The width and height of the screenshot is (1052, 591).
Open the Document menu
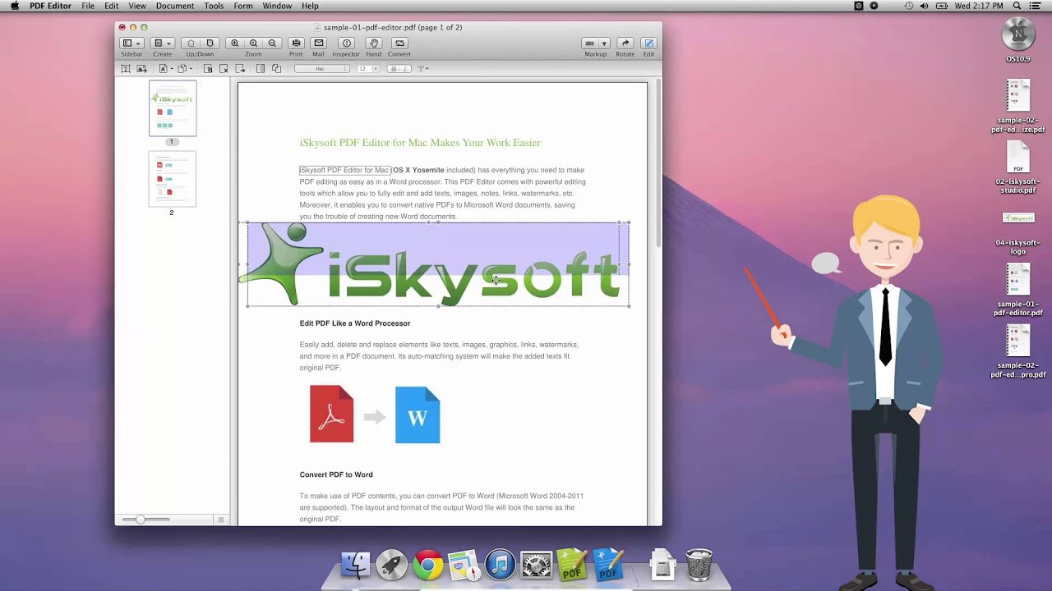(x=175, y=6)
